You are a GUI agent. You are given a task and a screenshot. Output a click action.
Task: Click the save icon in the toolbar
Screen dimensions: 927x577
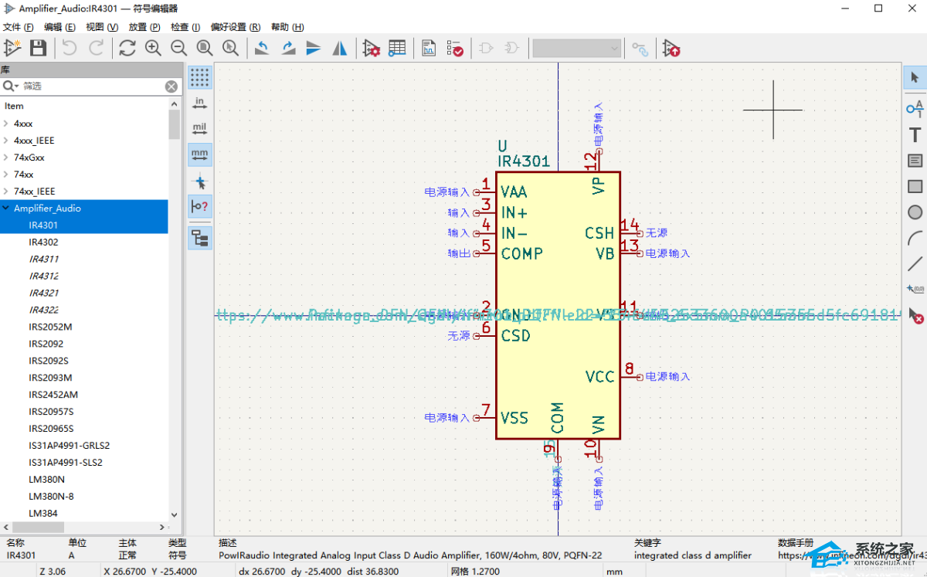click(x=38, y=49)
